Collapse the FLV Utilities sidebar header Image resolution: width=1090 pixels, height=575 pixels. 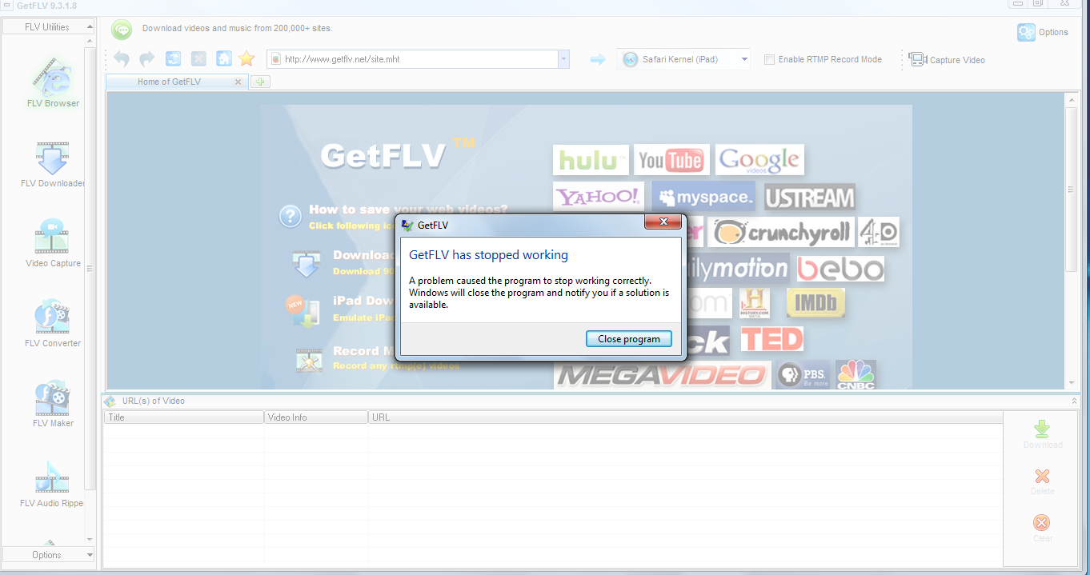49,27
